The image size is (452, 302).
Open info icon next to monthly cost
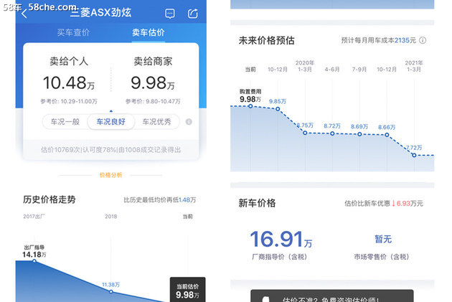click(x=423, y=40)
